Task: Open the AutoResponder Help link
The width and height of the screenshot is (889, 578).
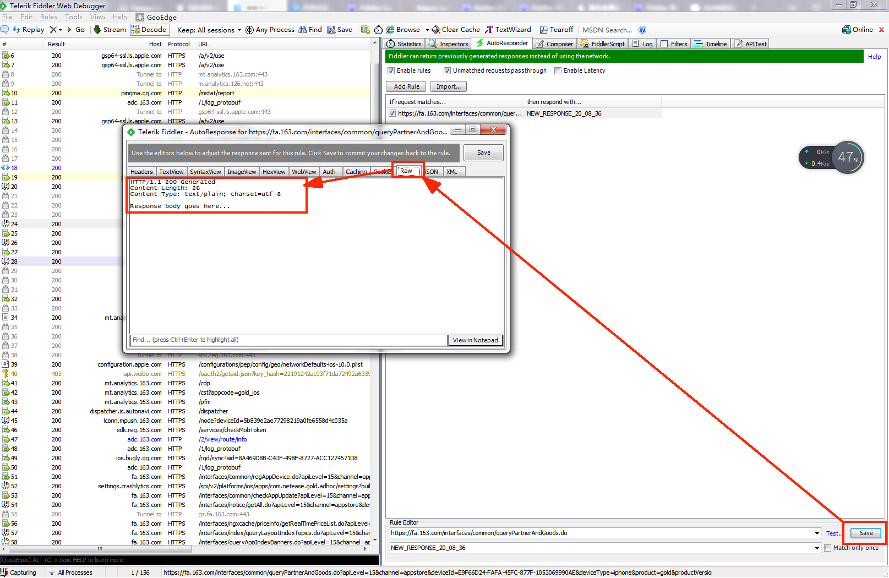Action: [x=874, y=57]
